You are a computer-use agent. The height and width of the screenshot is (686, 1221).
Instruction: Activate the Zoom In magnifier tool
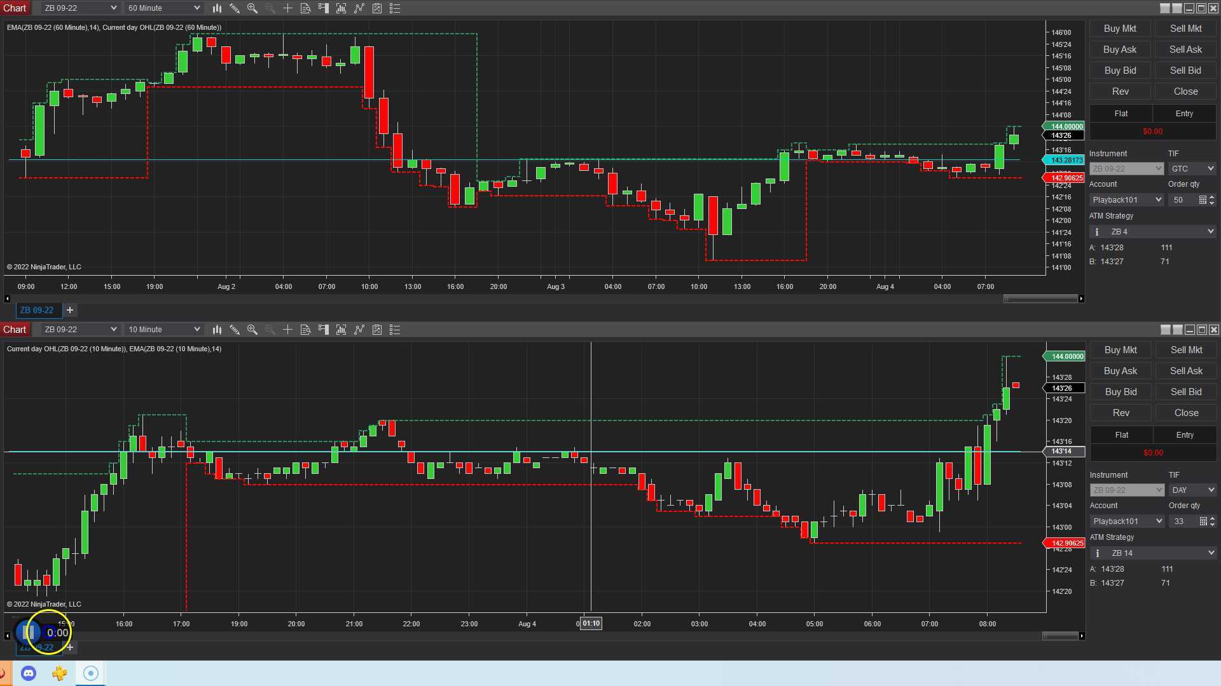(252, 8)
